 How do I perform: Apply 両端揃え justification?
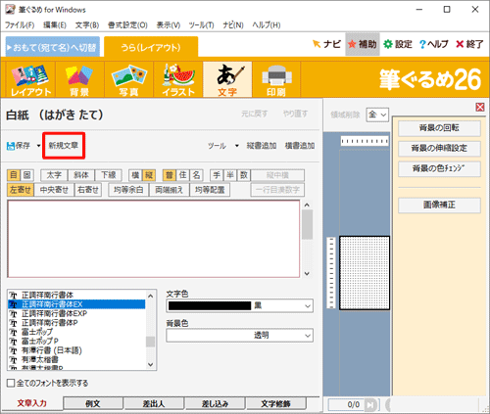pyautogui.click(x=170, y=190)
